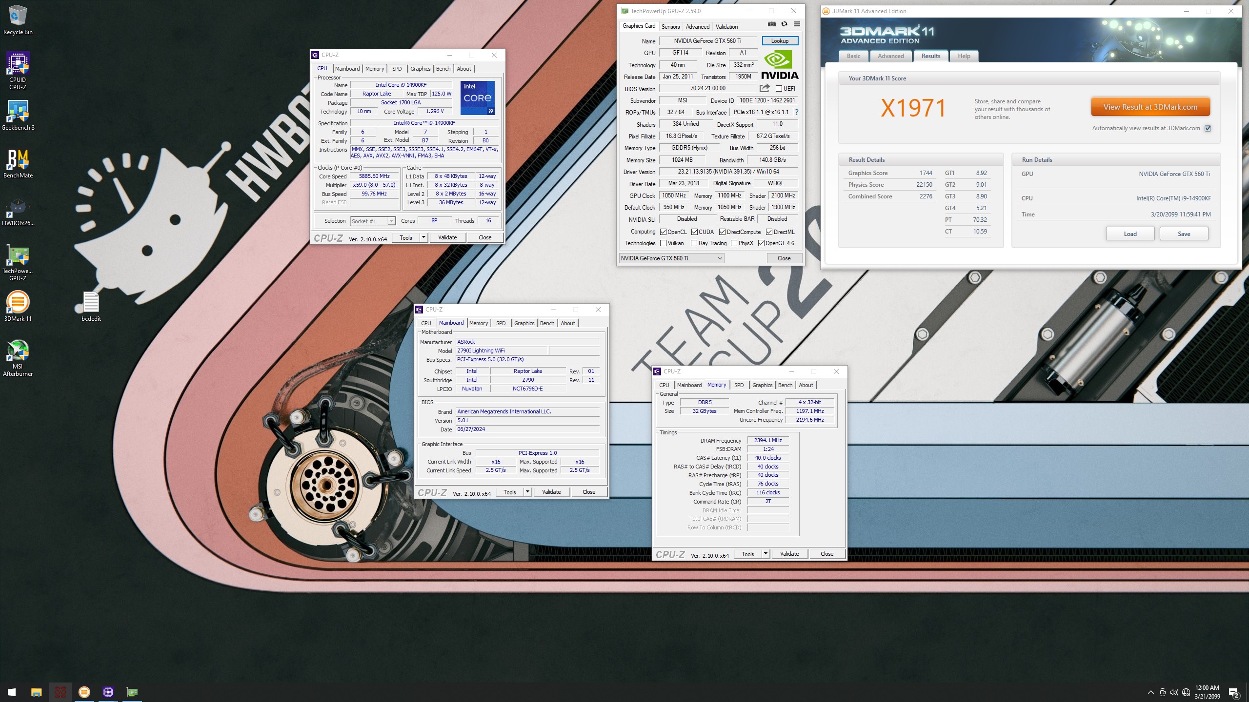
Task: Expand Tools arrow in CPU-Z CPU window
Action: (423, 237)
